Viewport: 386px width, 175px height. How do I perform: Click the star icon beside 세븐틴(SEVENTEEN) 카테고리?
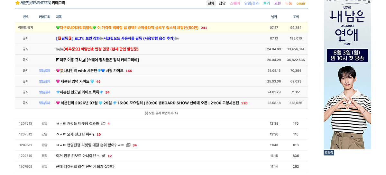pyautogui.click(x=17, y=3)
